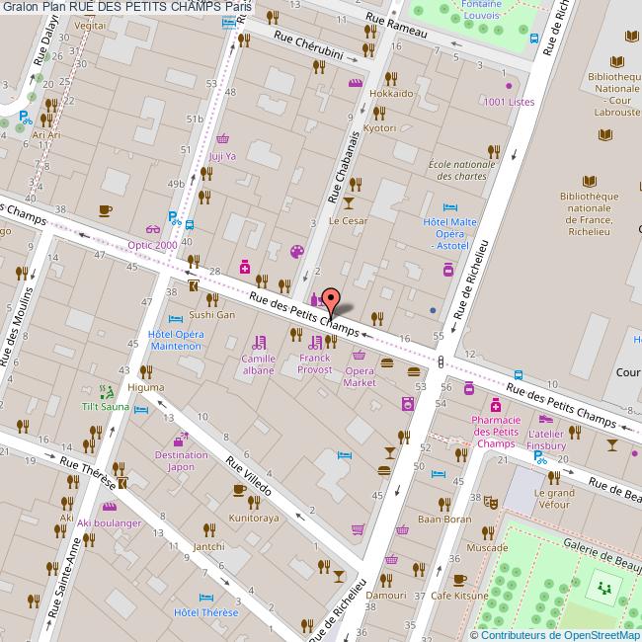This screenshot has height=642, width=642.
Task: Select the artist palette icon on the map
Action: (x=295, y=253)
